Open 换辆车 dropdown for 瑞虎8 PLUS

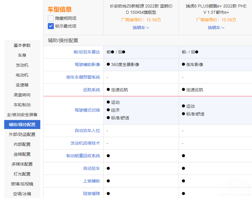216,28
